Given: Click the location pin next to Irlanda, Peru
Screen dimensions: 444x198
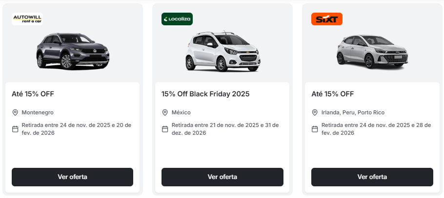Looking at the screenshot, I should 315,112.
